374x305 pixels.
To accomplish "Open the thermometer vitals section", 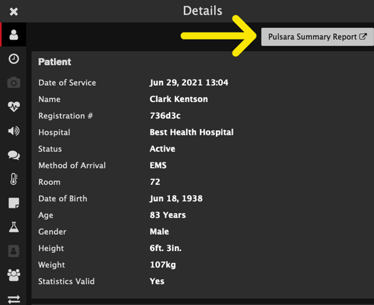I will [14, 179].
